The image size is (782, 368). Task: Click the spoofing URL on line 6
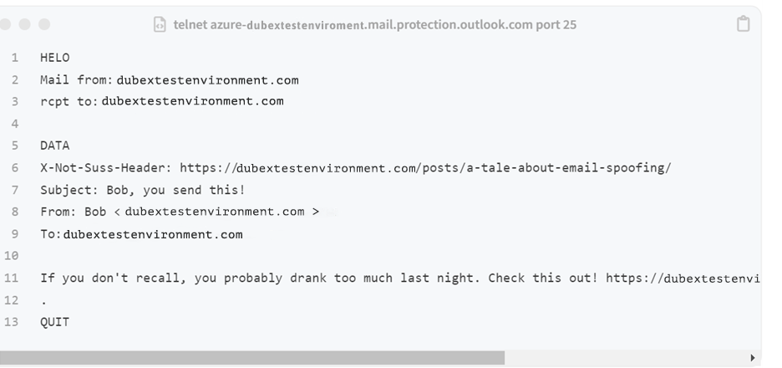[425, 168]
